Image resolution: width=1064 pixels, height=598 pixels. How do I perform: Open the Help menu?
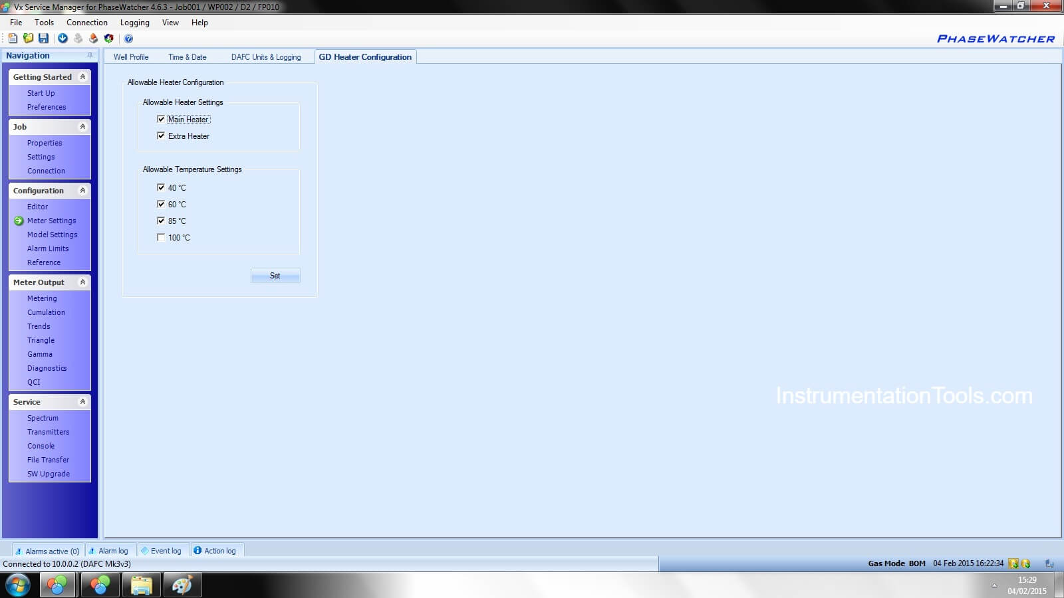[199, 22]
